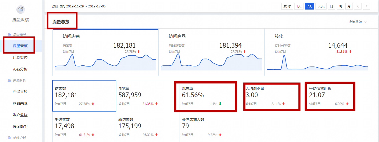The height and width of the screenshot is (142, 379).
Task: Click the 动线分析 section icon
Action: [10, 138]
